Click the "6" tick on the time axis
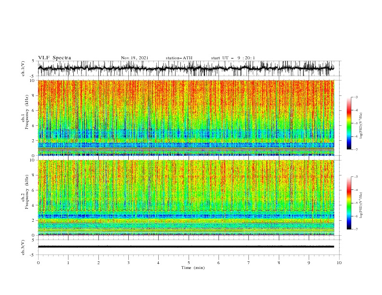 point(218,263)
